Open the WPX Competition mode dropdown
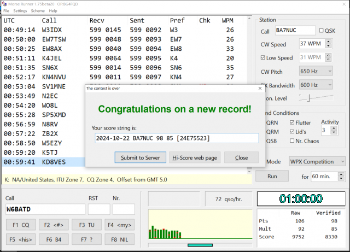 pos(317,162)
